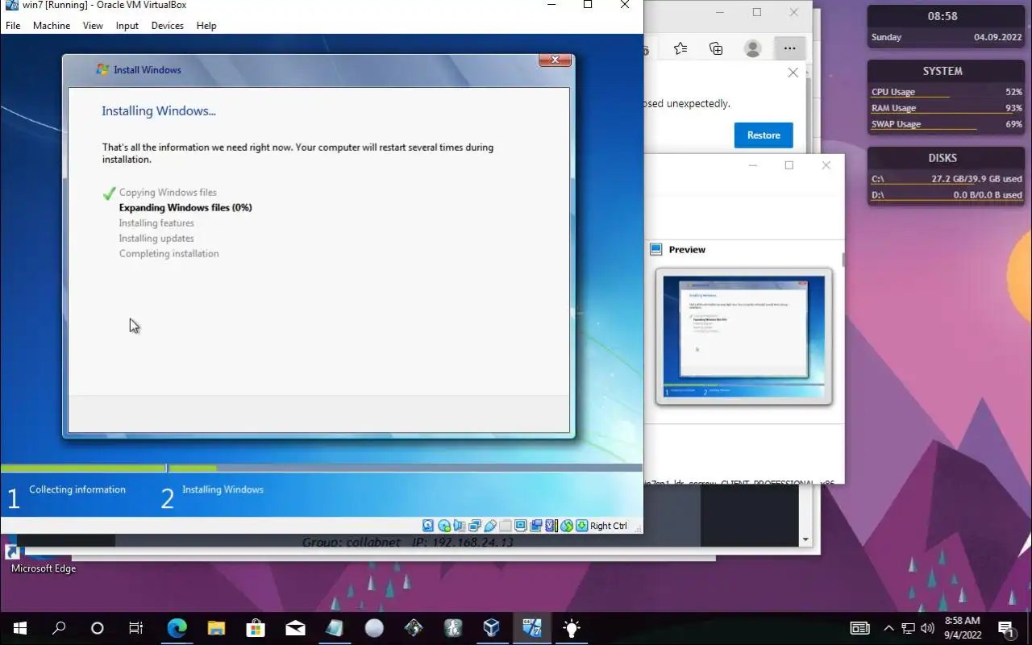
Task: Open the Microsoft Edge desktop shortcut
Action: (43, 556)
